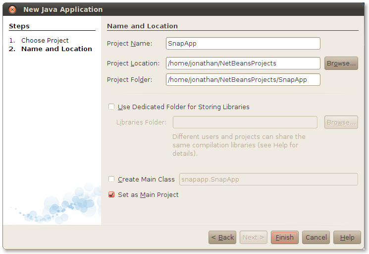Select the Project Folder path field
369x254 pixels.
[x=243, y=79]
